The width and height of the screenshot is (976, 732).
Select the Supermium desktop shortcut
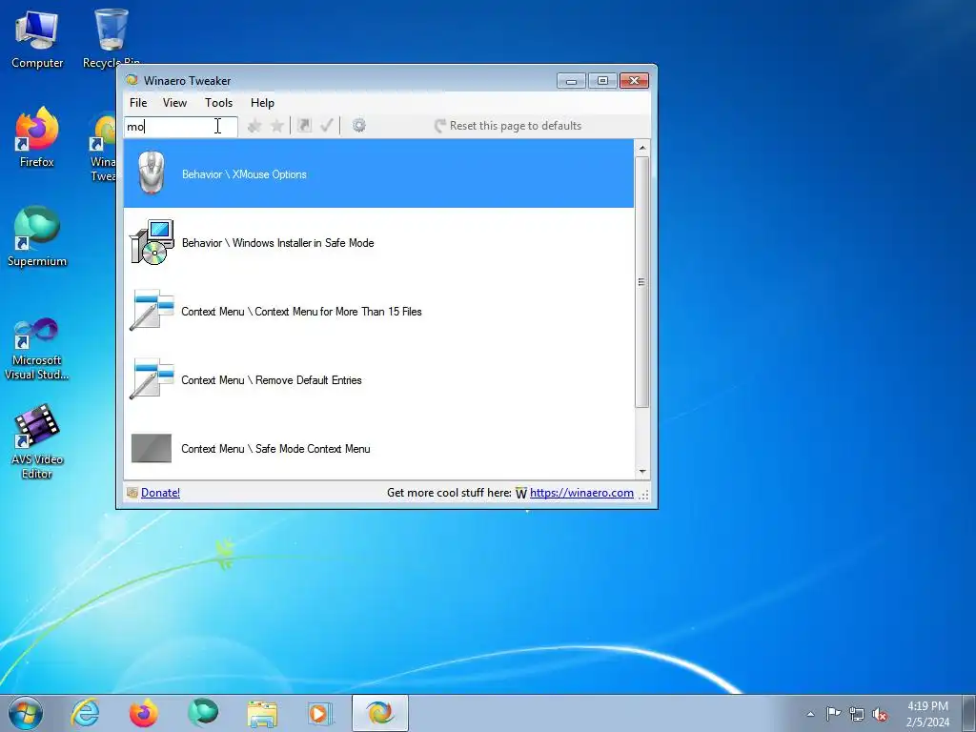click(x=37, y=236)
